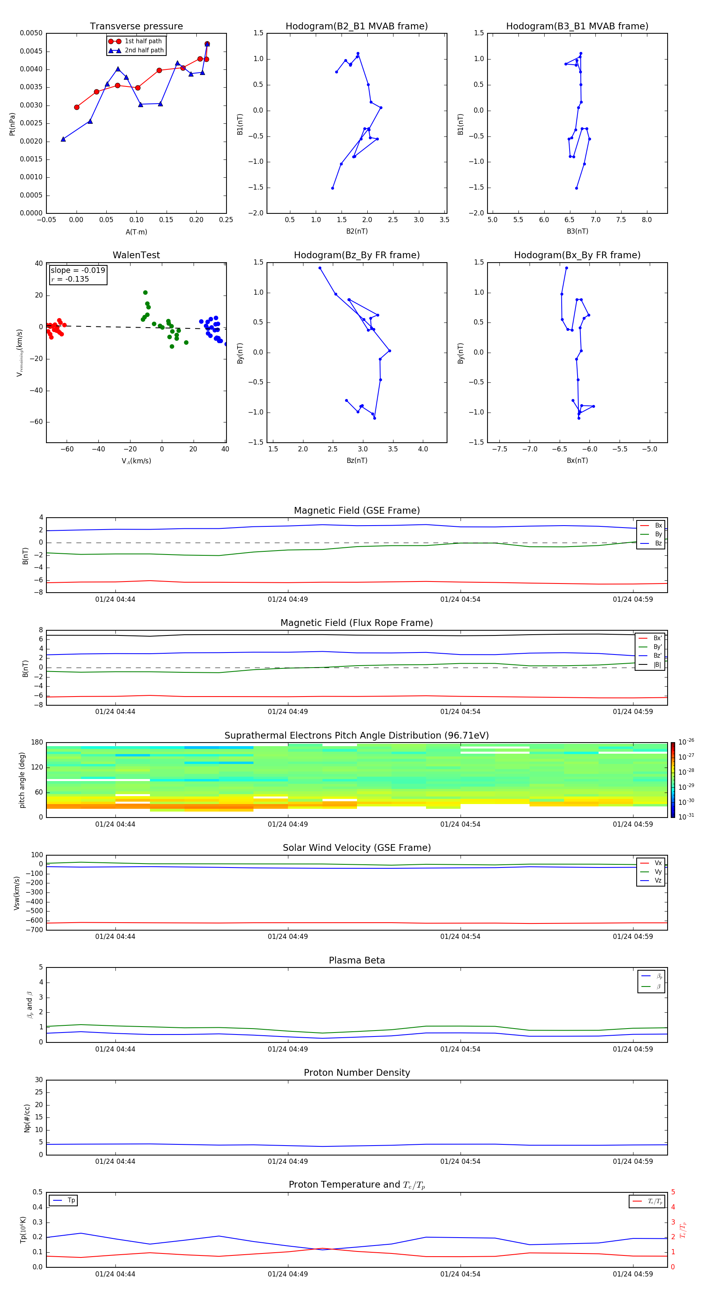The image size is (714, 1309).
Task: Click the 'Hodogram(B3_B1 MVAB frame)' title
Action: pyautogui.click(x=577, y=27)
